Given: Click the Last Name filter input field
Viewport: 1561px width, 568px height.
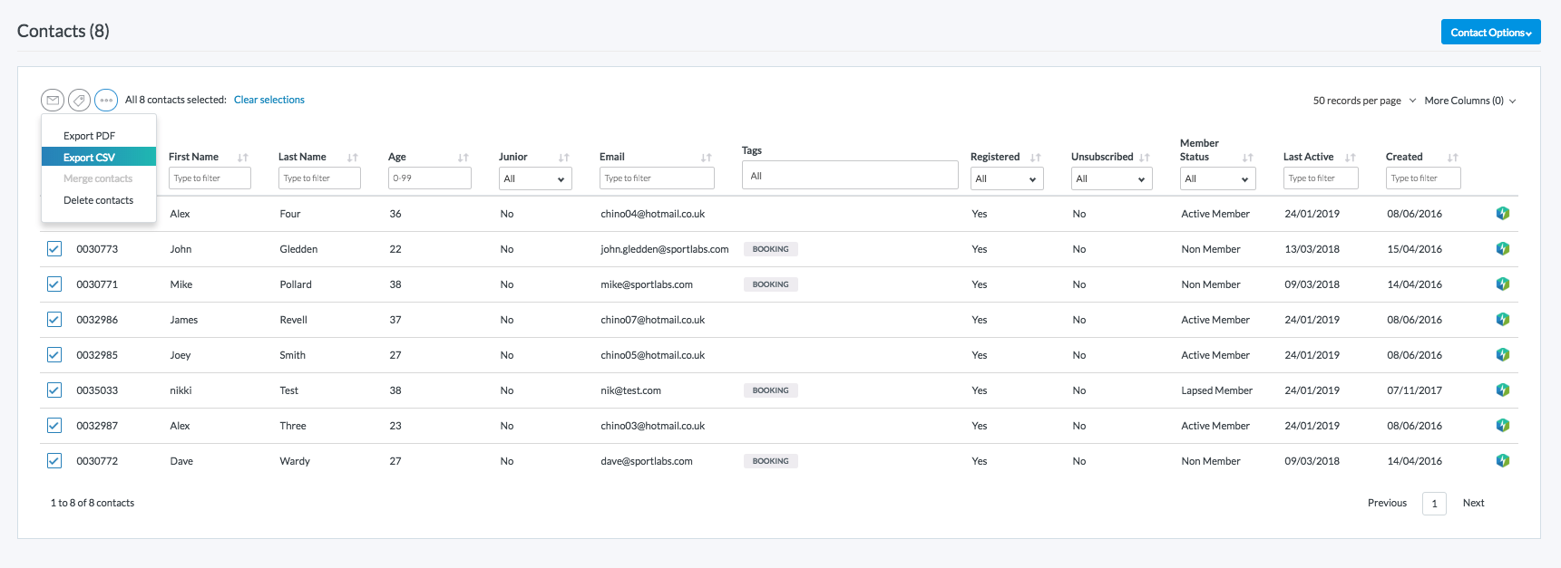Looking at the screenshot, I should (318, 178).
